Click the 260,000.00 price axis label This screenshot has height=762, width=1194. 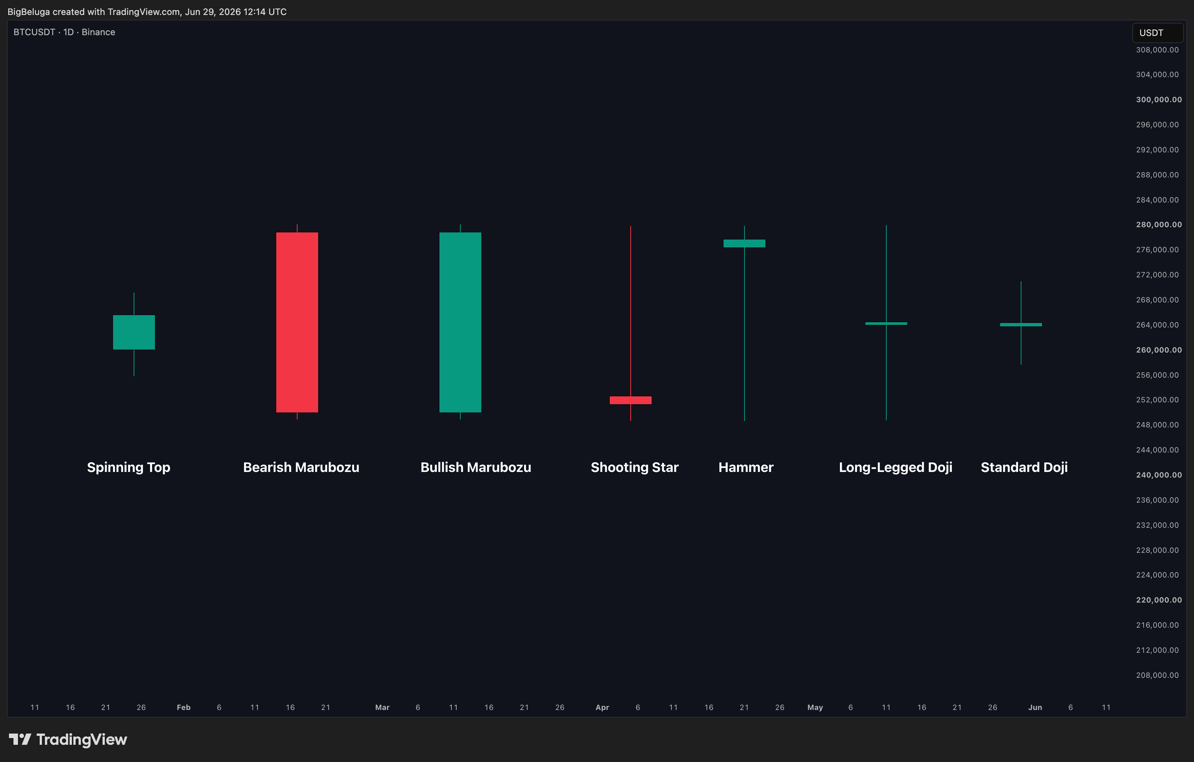click(1159, 350)
